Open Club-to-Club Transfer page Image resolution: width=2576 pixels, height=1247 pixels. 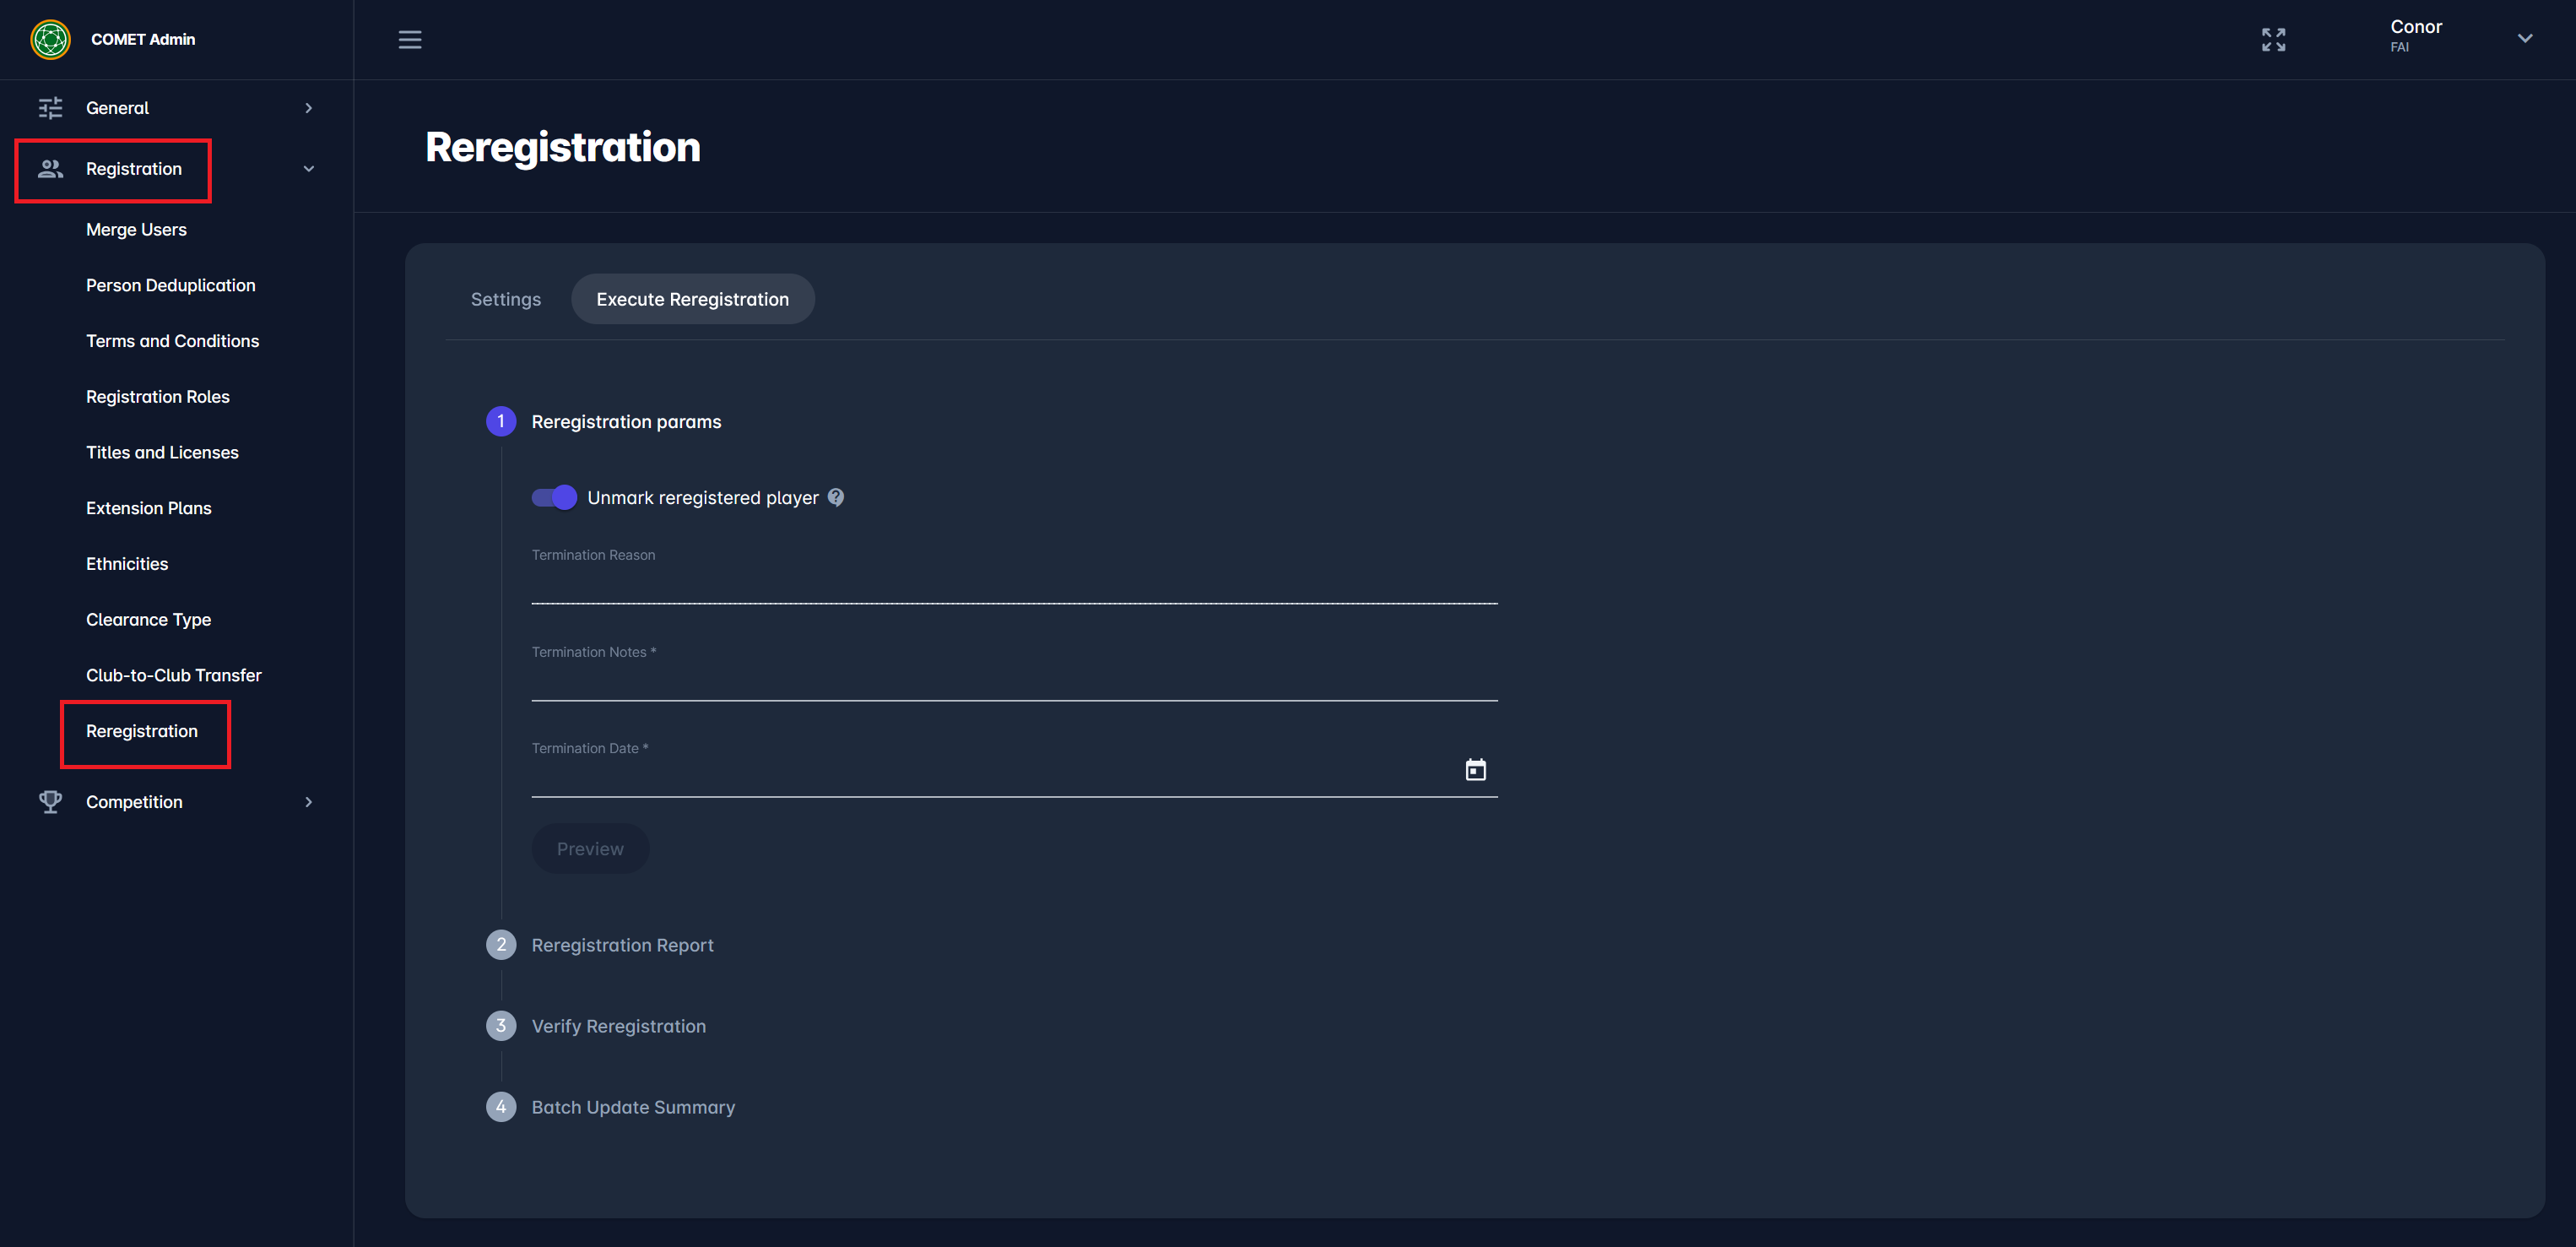point(174,675)
